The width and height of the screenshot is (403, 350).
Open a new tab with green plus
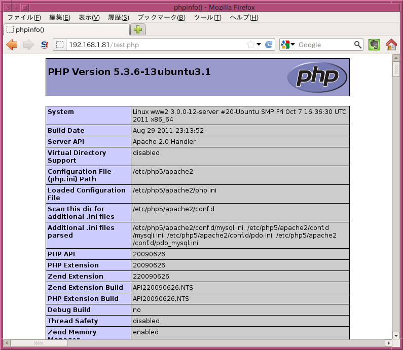pos(138,29)
